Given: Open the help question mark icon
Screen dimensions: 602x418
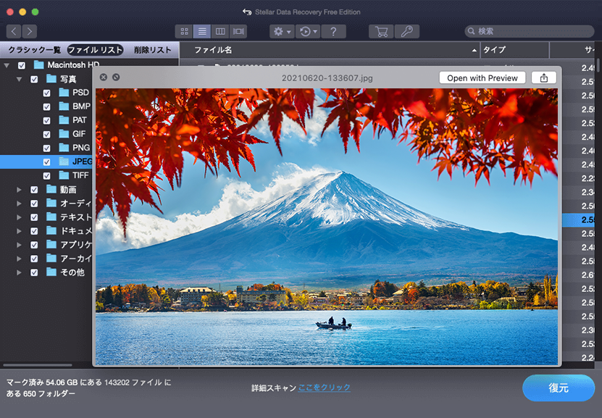Looking at the screenshot, I should (x=333, y=32).
